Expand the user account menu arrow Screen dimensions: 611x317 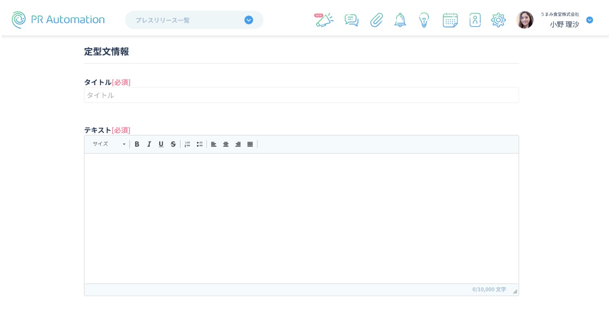click(x=590, y=20)
